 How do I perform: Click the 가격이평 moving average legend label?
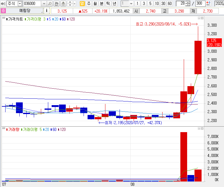point(34,19)
